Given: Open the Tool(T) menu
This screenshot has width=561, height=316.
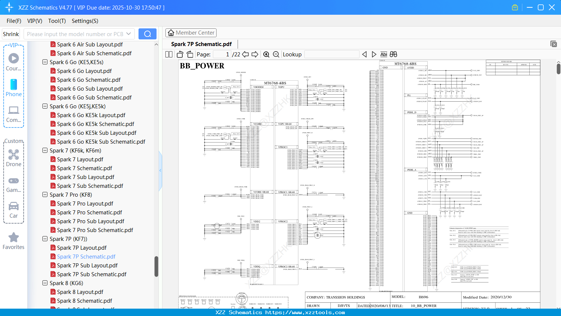Looking at the screenshot, I should pos(57,21).
